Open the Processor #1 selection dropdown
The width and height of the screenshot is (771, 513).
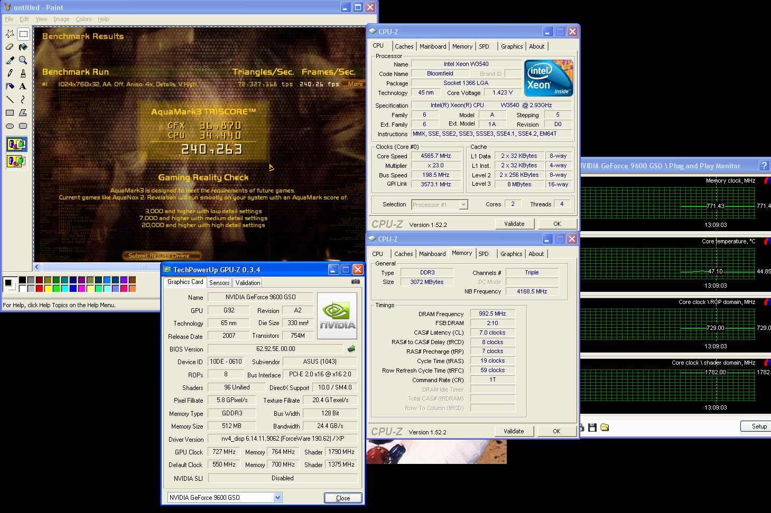click(463, 205)
